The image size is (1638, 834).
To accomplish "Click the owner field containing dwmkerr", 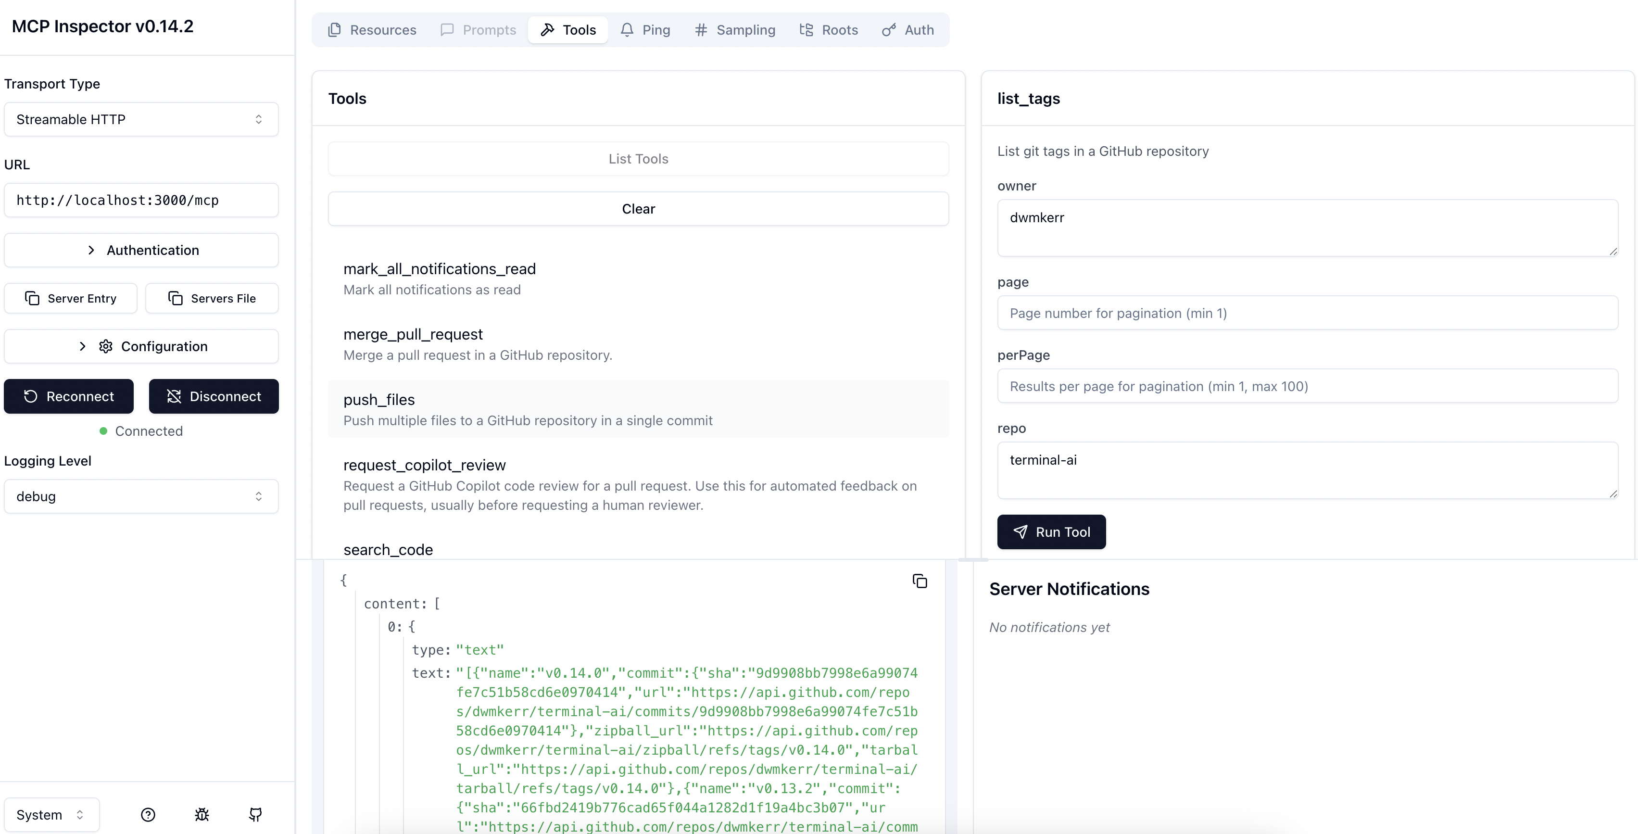I will pyautogui.click(x=1307, y=228).
